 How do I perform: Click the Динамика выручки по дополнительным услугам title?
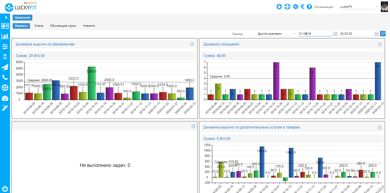(x=251, y=127)
